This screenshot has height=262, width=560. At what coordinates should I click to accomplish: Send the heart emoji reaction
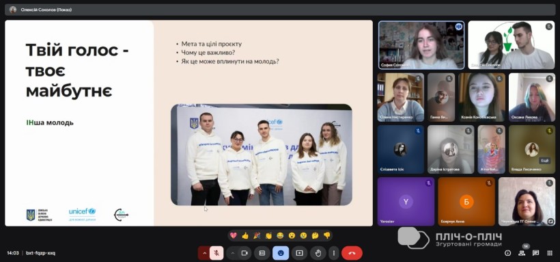pos(233,235)
